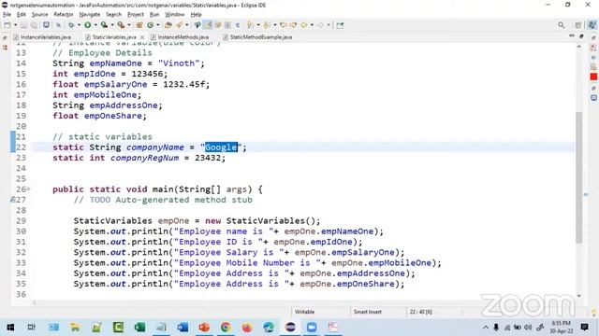Open the Window menu
Image resolution: width=599 pixels, height=336 pixels.
[175, 15]
